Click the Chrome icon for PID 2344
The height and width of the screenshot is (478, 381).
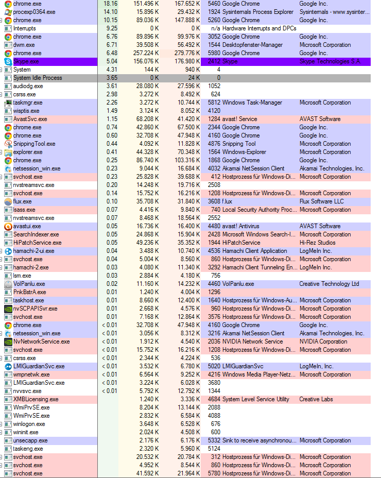[x=8, y=127]
